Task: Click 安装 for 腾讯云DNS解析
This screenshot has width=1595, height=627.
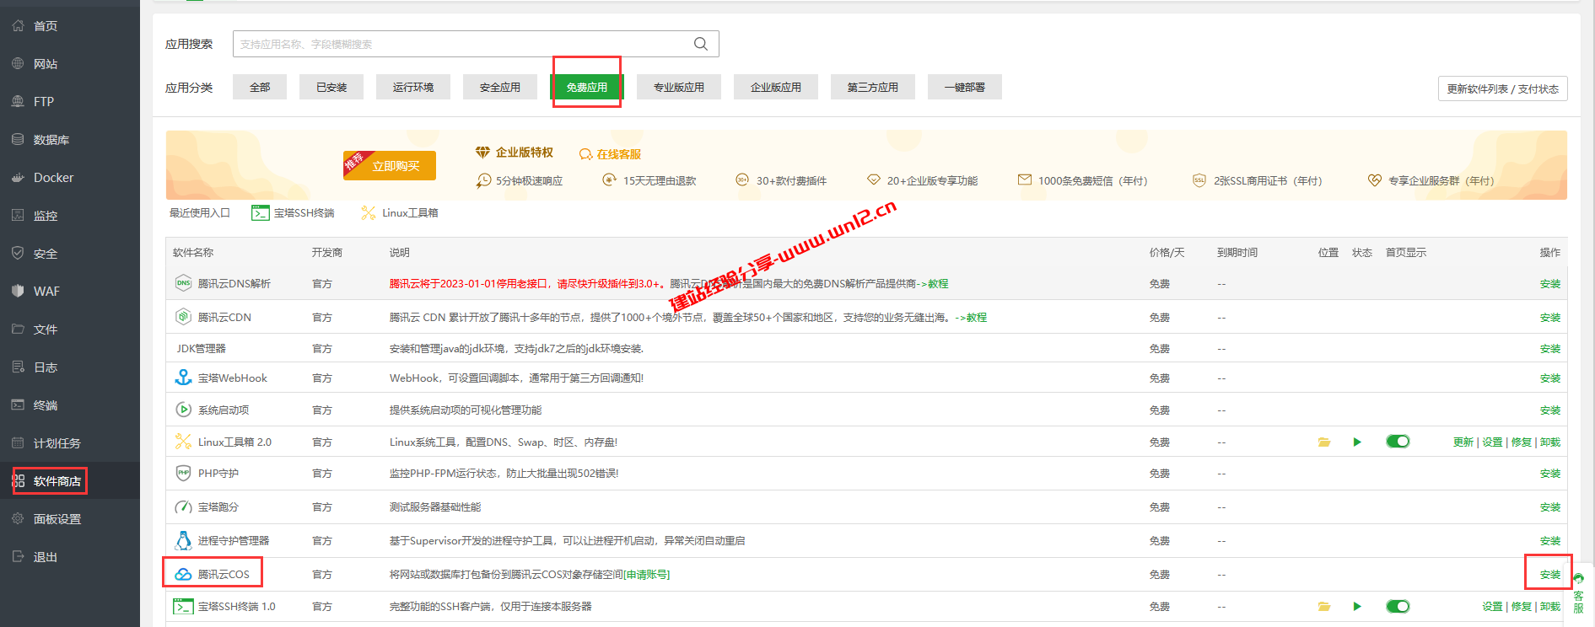Action: [1550, 283]
